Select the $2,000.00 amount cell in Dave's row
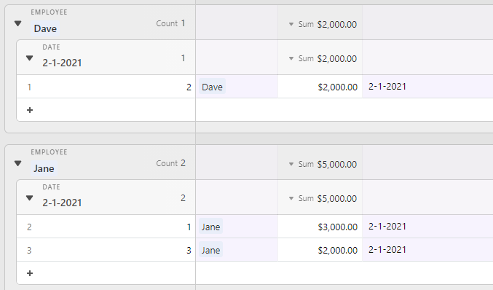 pyautogui.click(x=320, y=87)
